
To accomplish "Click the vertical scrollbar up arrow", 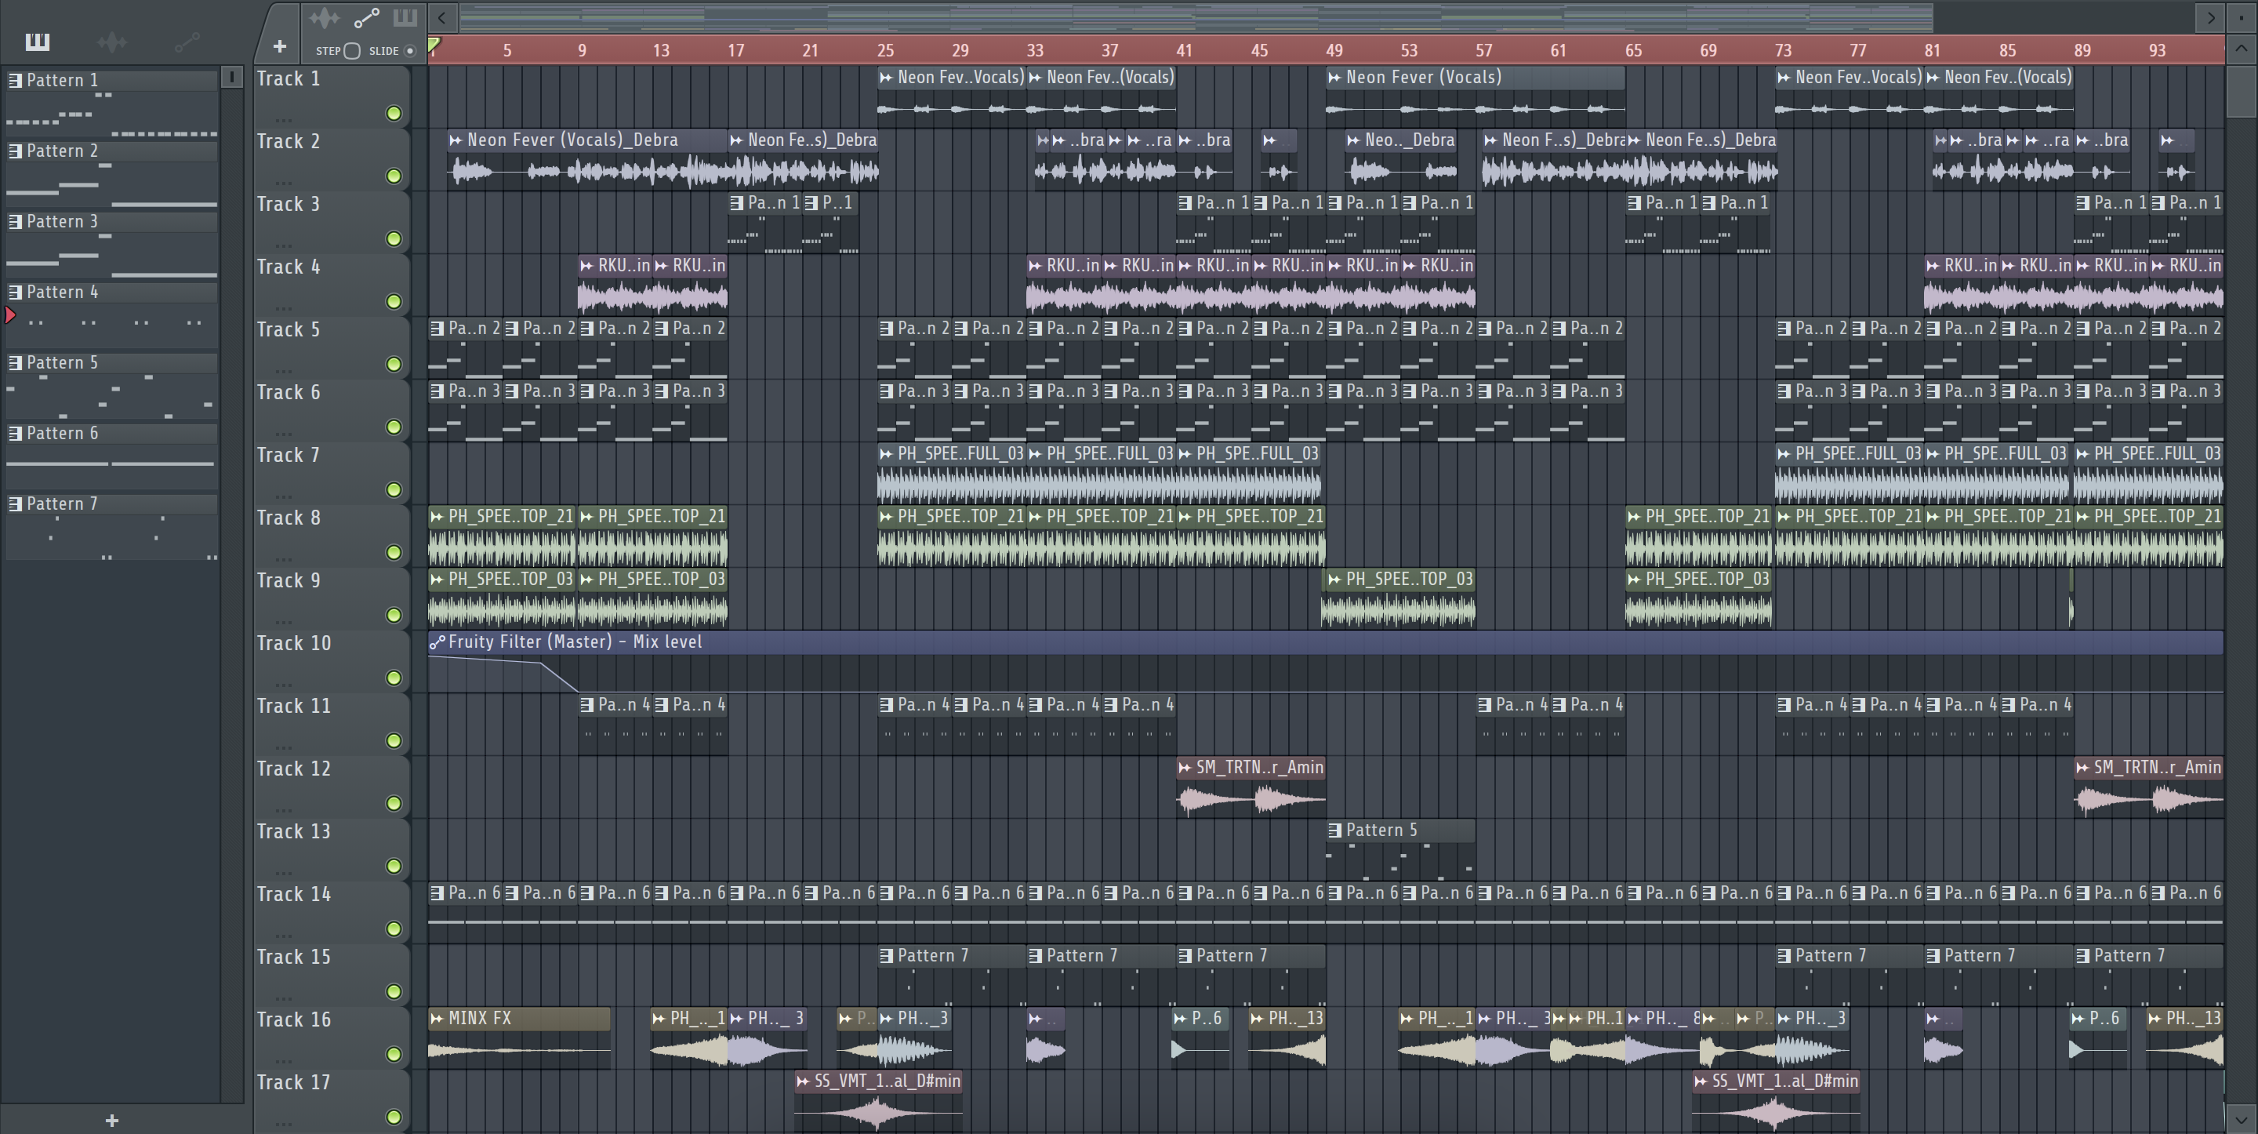I will [2242, 49].
